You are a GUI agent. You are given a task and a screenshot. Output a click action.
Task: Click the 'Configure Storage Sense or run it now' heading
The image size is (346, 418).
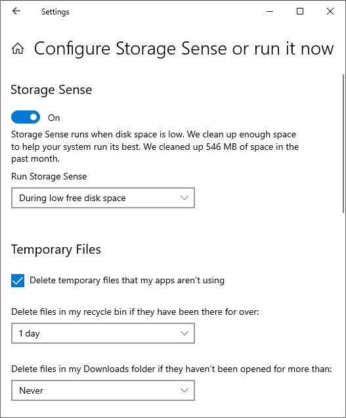(184, 49)
